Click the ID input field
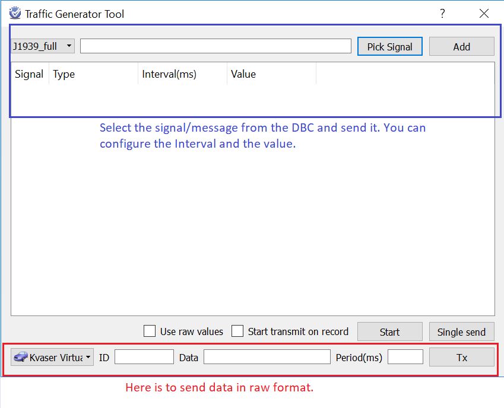This screenshot has height=408, width=504. click(144, 357)
